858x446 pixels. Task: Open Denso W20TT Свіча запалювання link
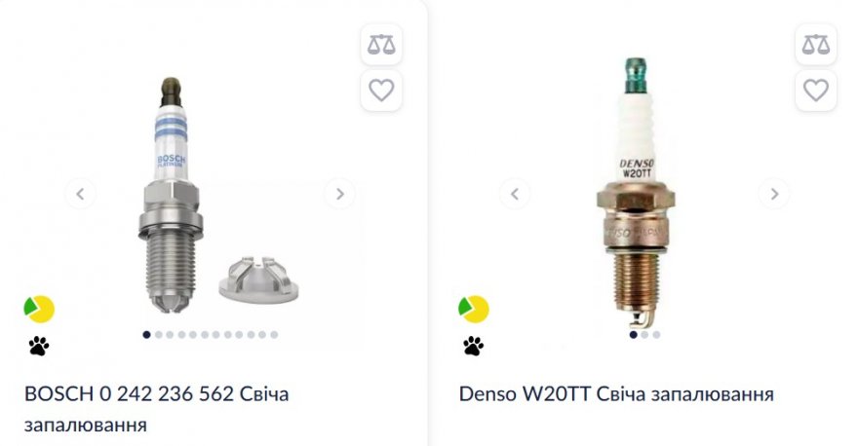coord(616,394)
